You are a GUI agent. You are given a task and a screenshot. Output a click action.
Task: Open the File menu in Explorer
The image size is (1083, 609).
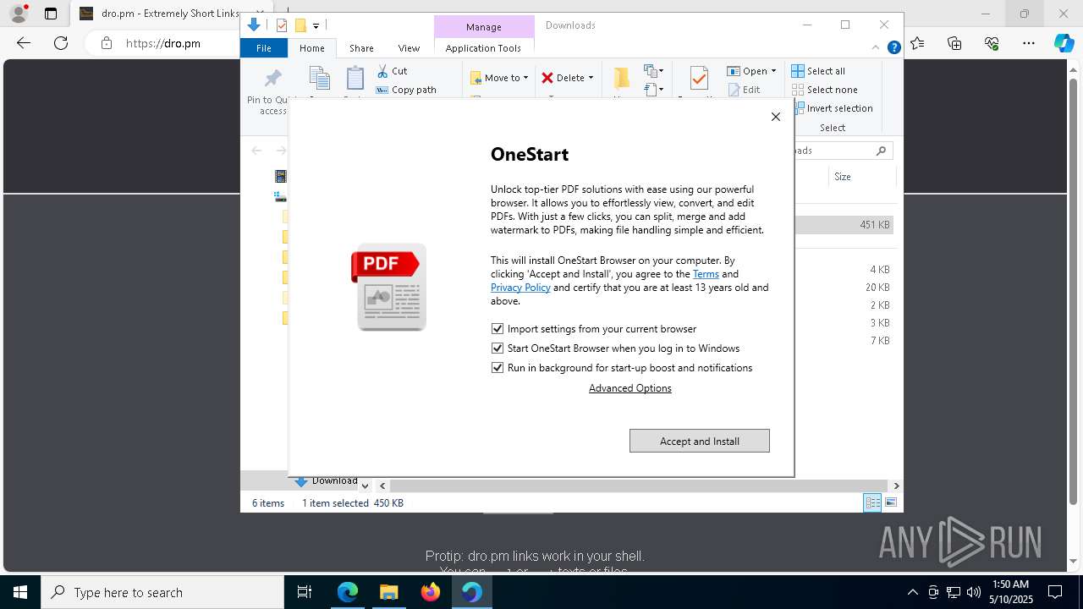pyautogui.click(x=264, y=48)
